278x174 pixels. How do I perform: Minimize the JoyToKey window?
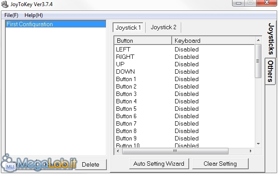pyautogui.click(x=239, y=3)
